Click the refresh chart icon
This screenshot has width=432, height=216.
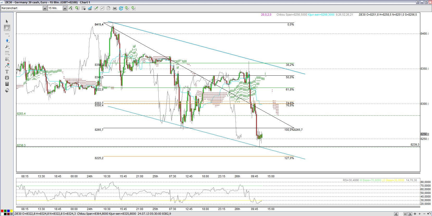tap(121, 8)
